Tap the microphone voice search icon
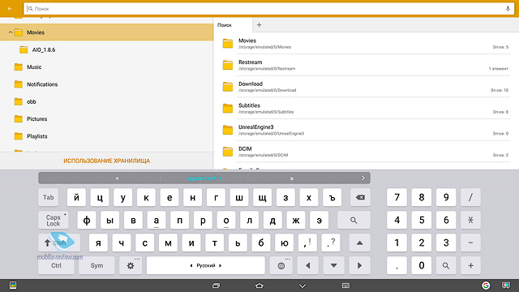 508,9
